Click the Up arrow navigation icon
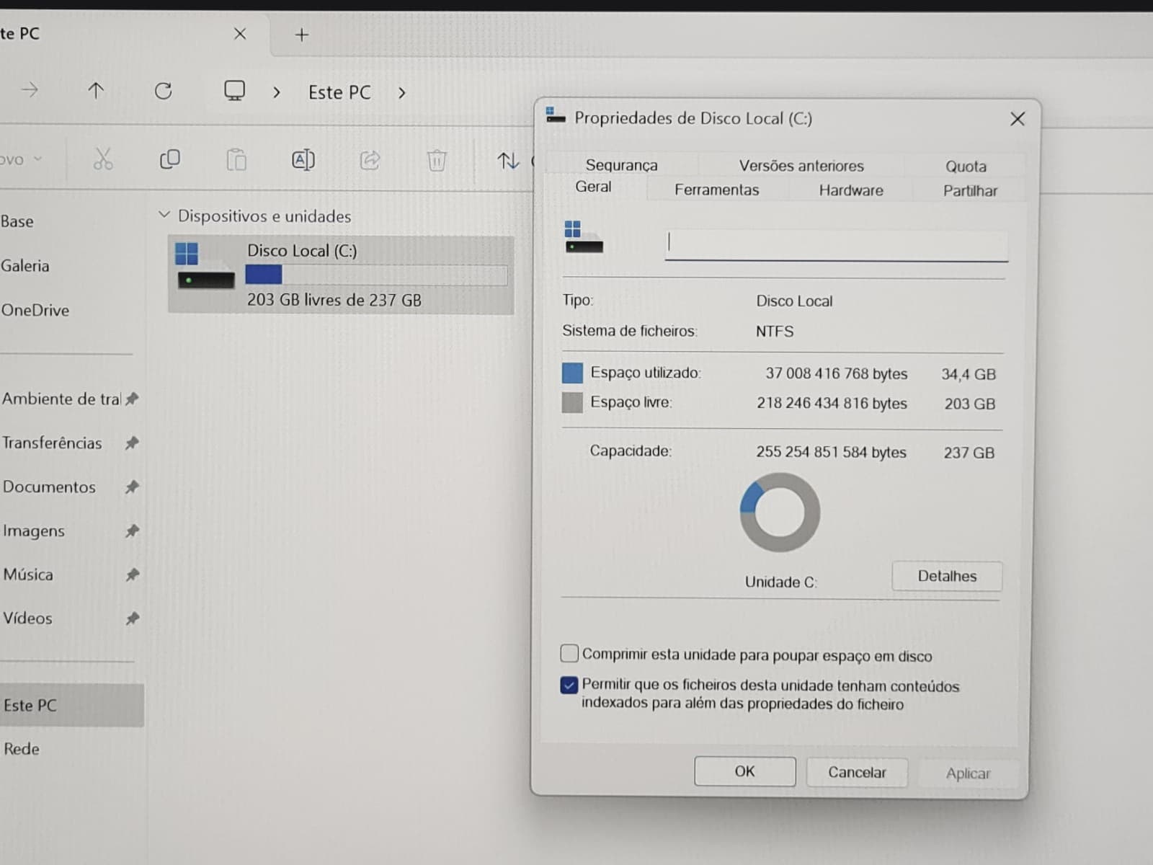The width and height of the screenshot is (1153, 865). tap(96, 90)
